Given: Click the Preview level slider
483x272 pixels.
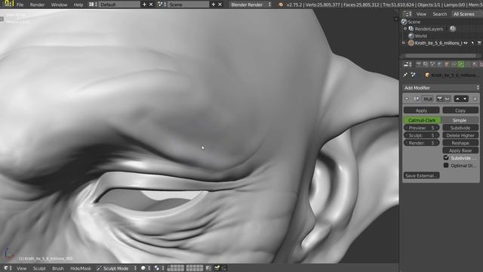Looking at the screenshot, I should pyautogui.click(x=421, y=128).
